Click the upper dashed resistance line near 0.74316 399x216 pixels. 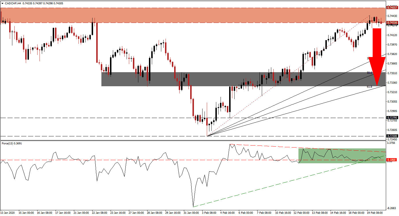coord(172,22)
